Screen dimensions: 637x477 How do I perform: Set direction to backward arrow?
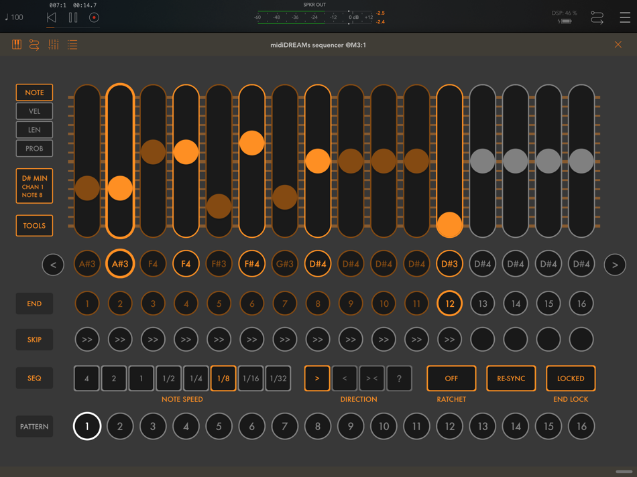(x=345, y=379)
